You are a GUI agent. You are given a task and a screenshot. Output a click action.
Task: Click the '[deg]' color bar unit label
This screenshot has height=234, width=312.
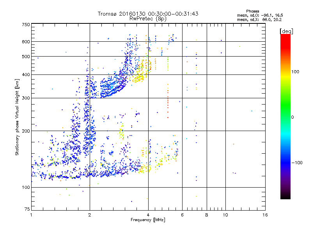(x=286, y=31)
